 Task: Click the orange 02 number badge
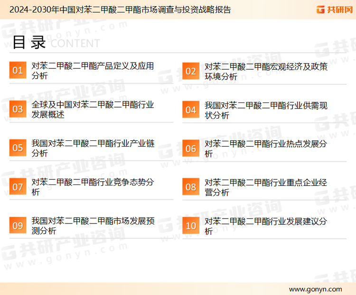coord(191,71)
